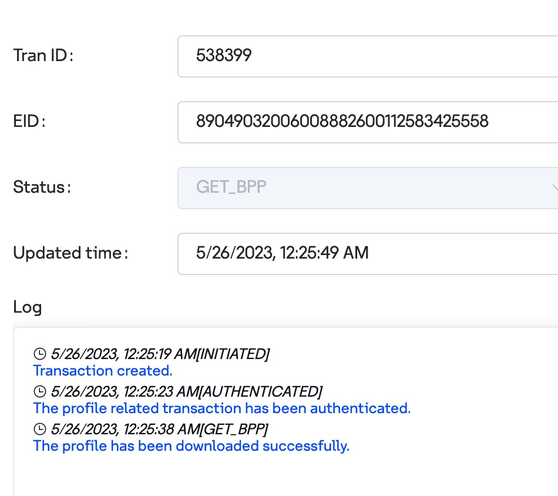Open the Status dropdown showing GET_BPP

coord(368,188)
